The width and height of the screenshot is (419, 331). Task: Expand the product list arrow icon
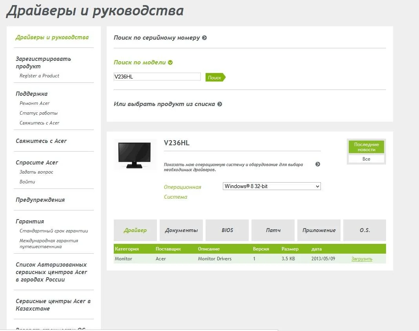pyautogui.click(x=220, y=104)
